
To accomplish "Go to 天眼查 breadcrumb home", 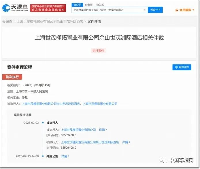I will tap(7, 22).
